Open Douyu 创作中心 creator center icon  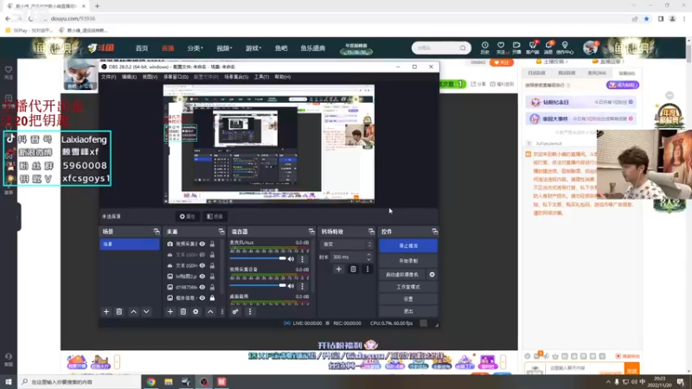[565, 48]
